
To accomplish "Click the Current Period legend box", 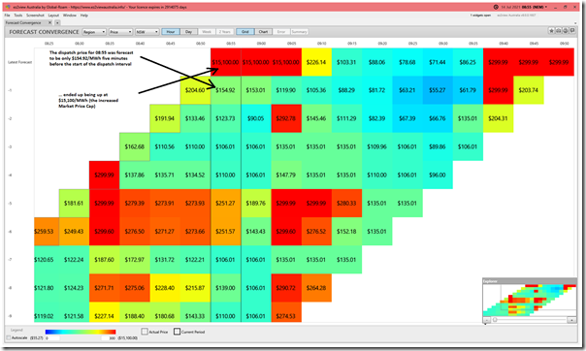I will click(178, 332).
